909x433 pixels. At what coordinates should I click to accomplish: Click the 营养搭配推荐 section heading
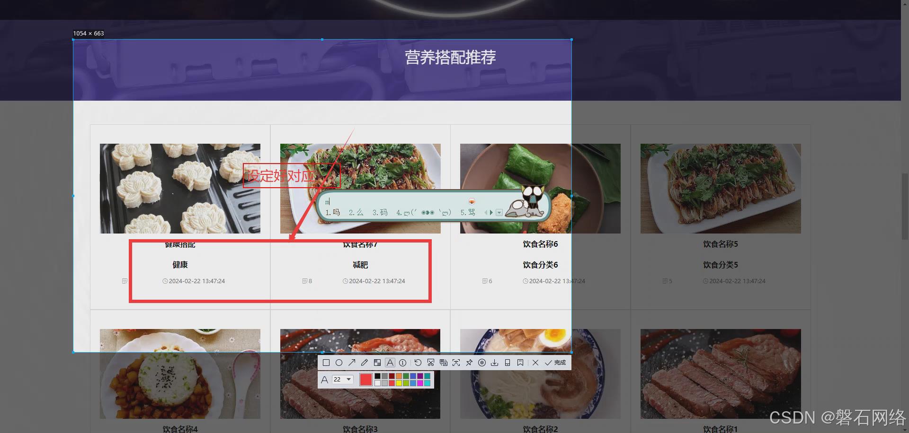click(x=450, y=57)
